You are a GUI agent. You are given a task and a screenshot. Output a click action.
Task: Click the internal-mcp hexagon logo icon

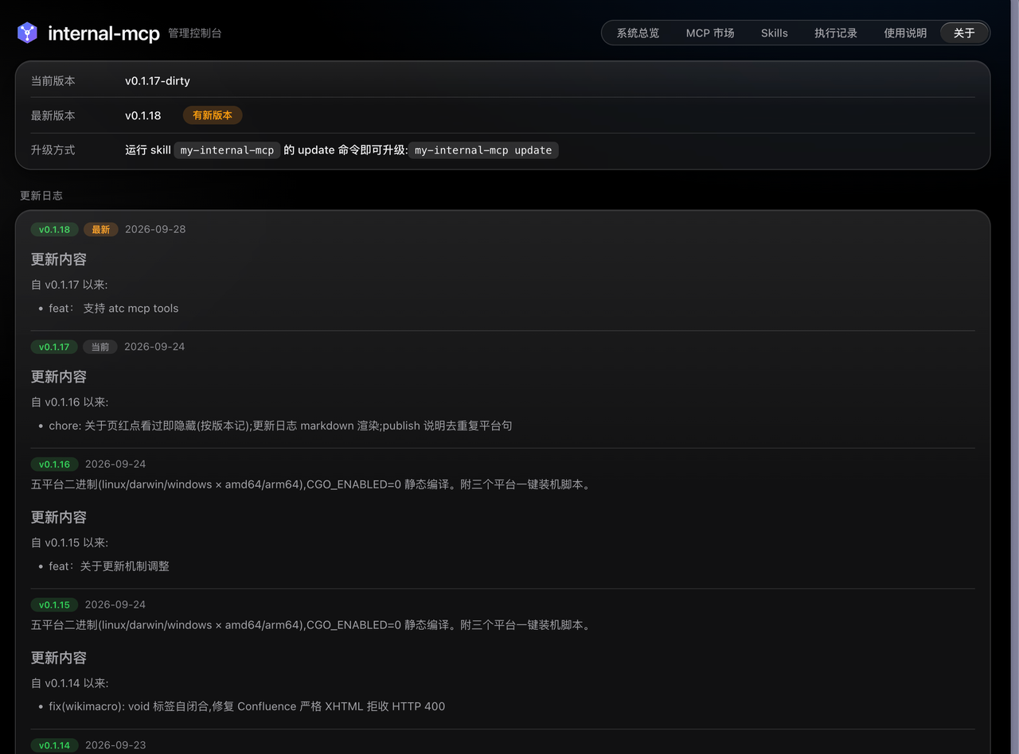[x=27, y=33]
